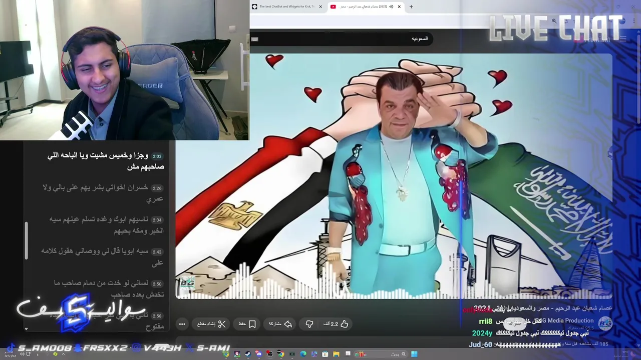The image size is (641, 360).
Task: Click the Subscribe (اشتراك) button
Action: click(515, 323)
